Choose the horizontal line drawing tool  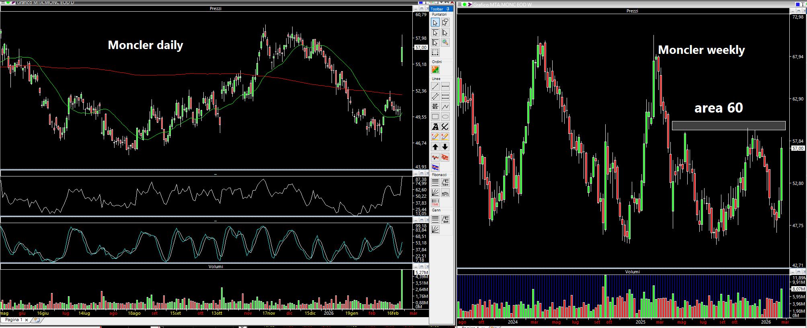click(445, 86)
